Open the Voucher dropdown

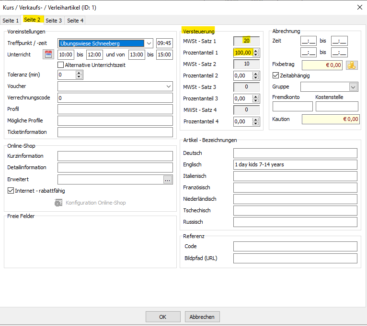(169, 87)
